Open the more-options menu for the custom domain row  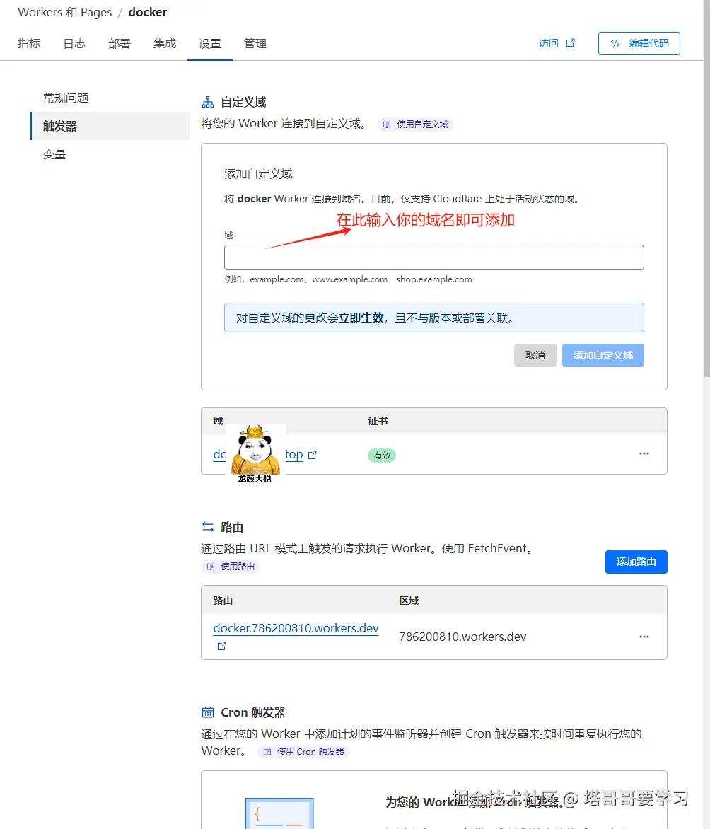[644, 453]
